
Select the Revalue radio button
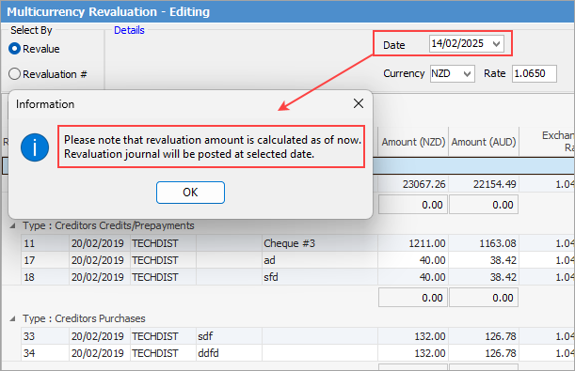click(x=14, y=49)
